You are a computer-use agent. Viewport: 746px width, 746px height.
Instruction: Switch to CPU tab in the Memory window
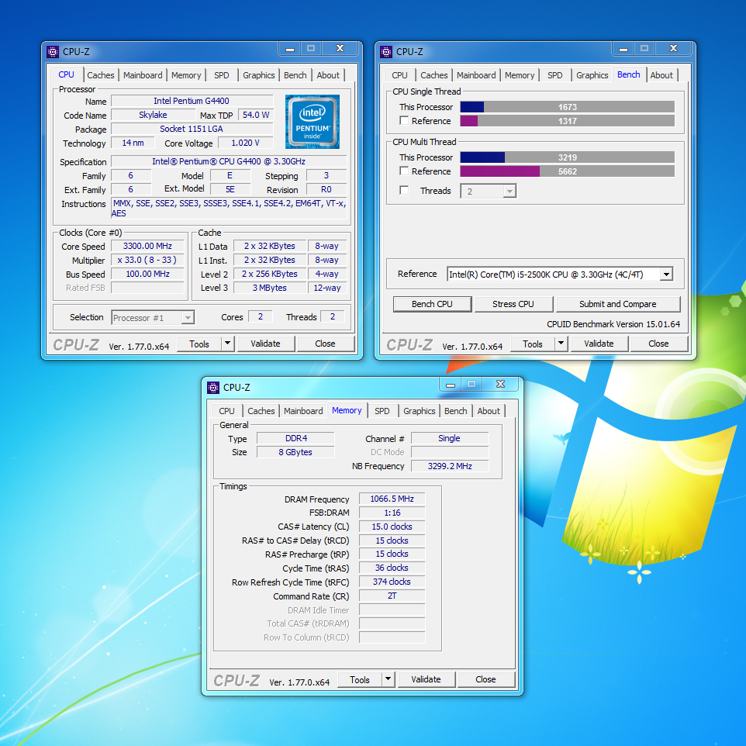(x=226, y=411)
